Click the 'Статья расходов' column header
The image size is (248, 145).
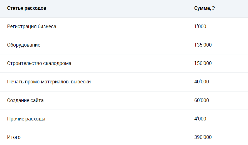tap(26, 8)
